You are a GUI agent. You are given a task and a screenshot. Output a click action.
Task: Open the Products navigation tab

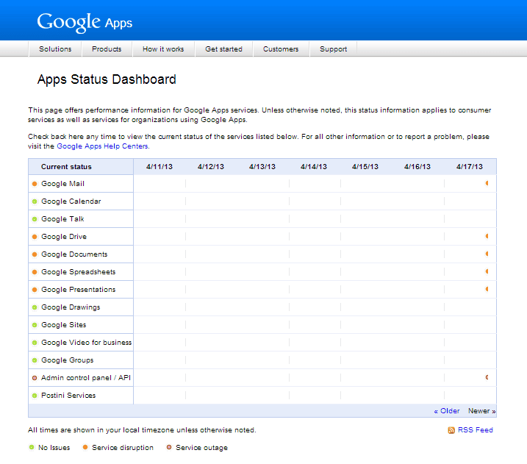[107, 49]
